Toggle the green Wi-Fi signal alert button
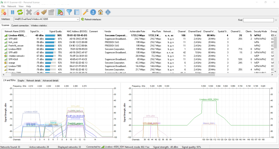The width and height of the screenshot is (279, 149). 60,12
